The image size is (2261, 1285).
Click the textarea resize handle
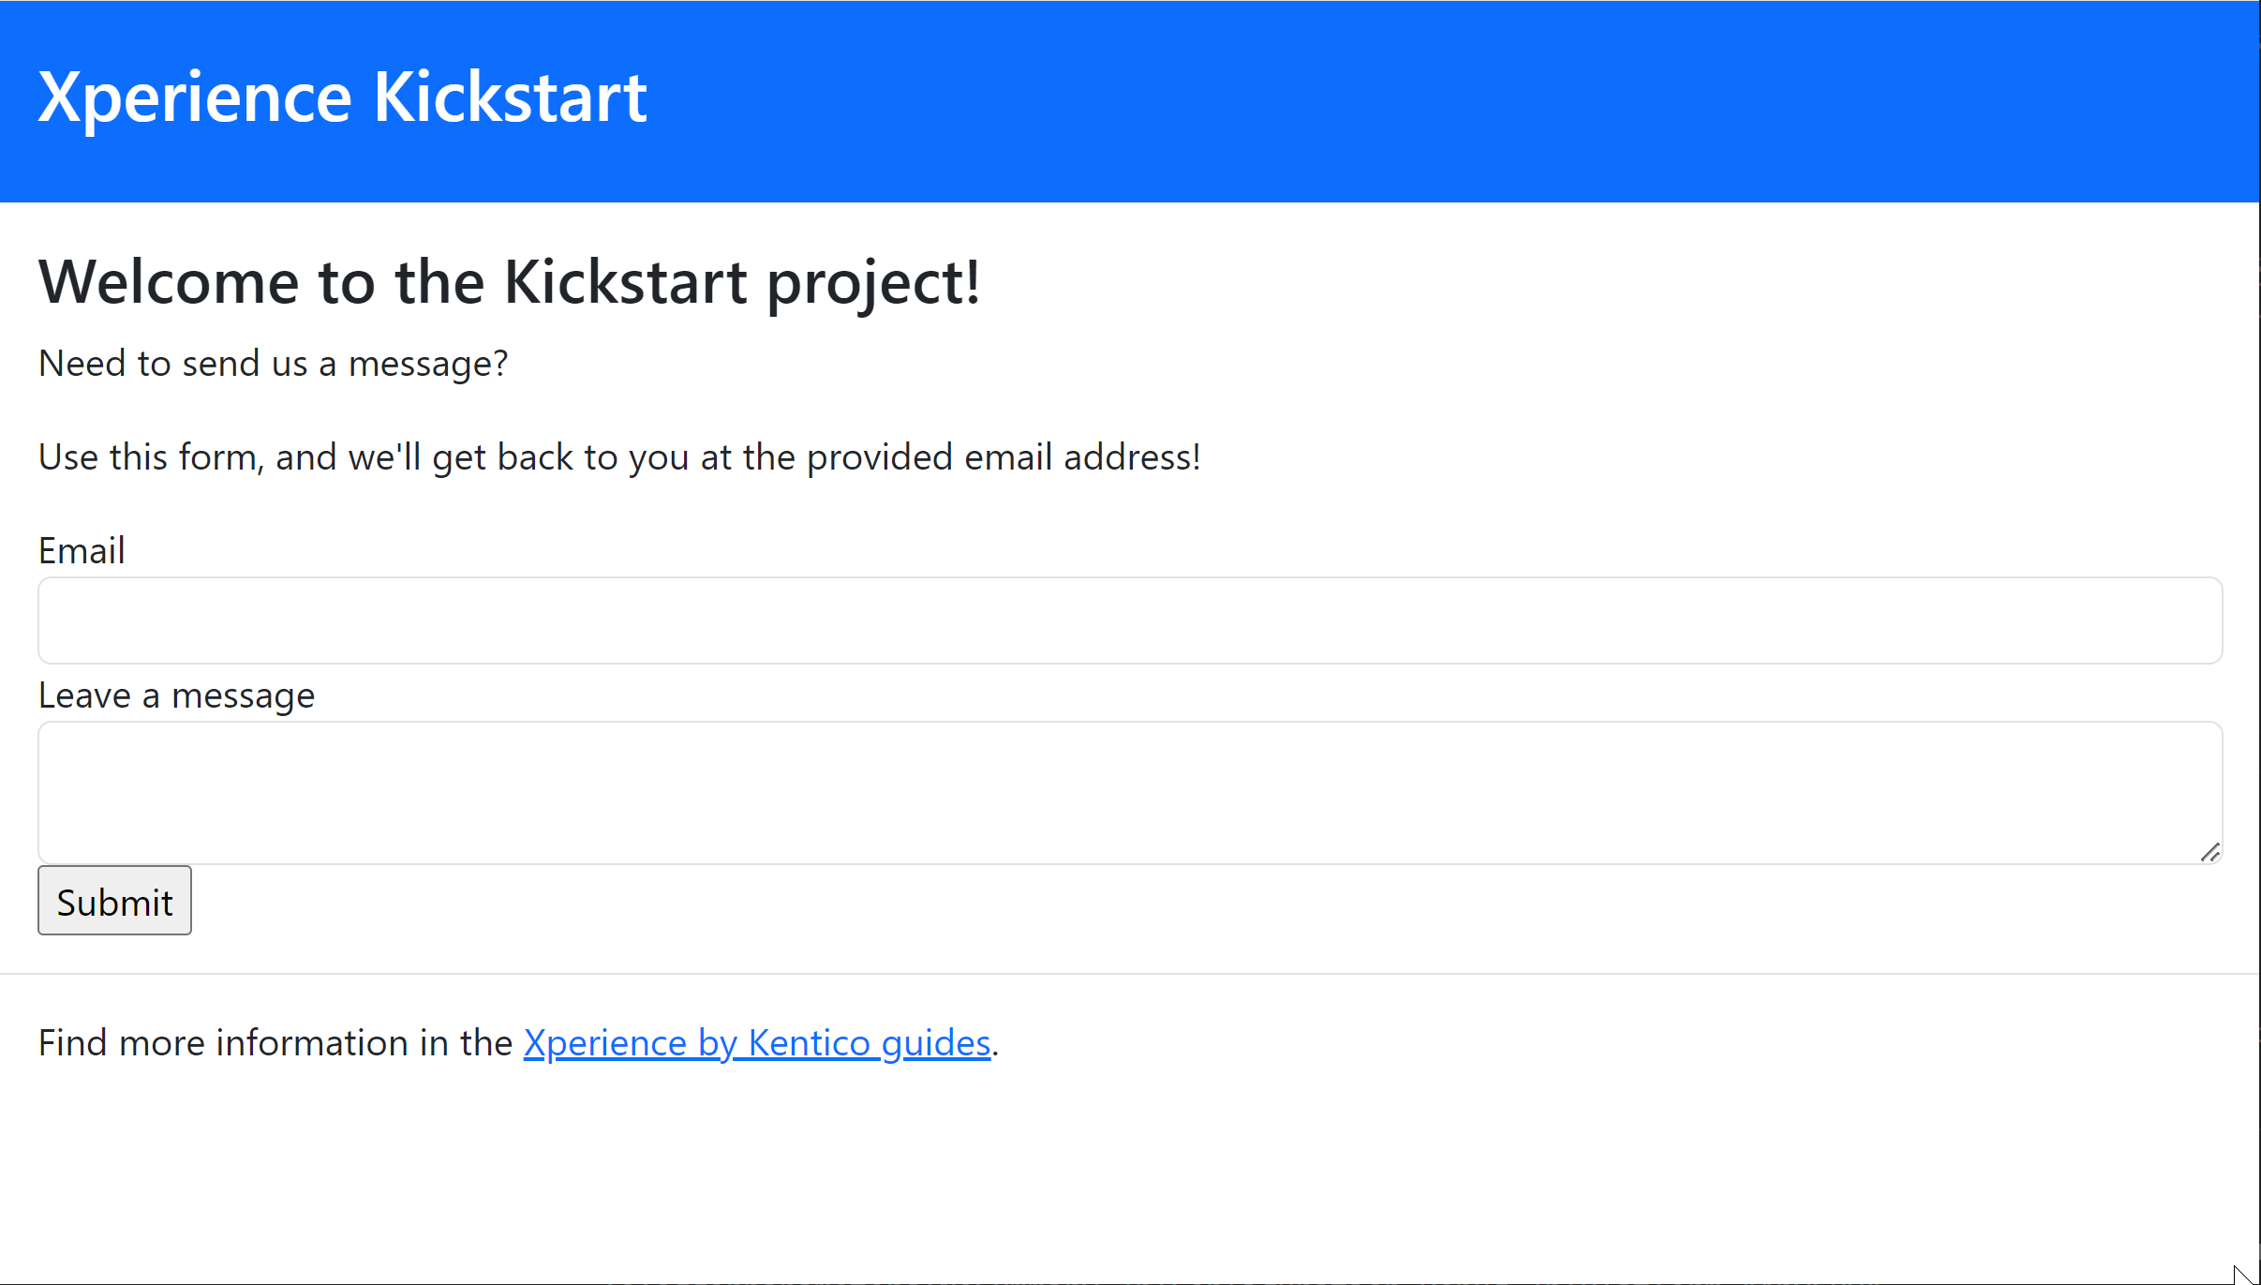point(2210,852)
